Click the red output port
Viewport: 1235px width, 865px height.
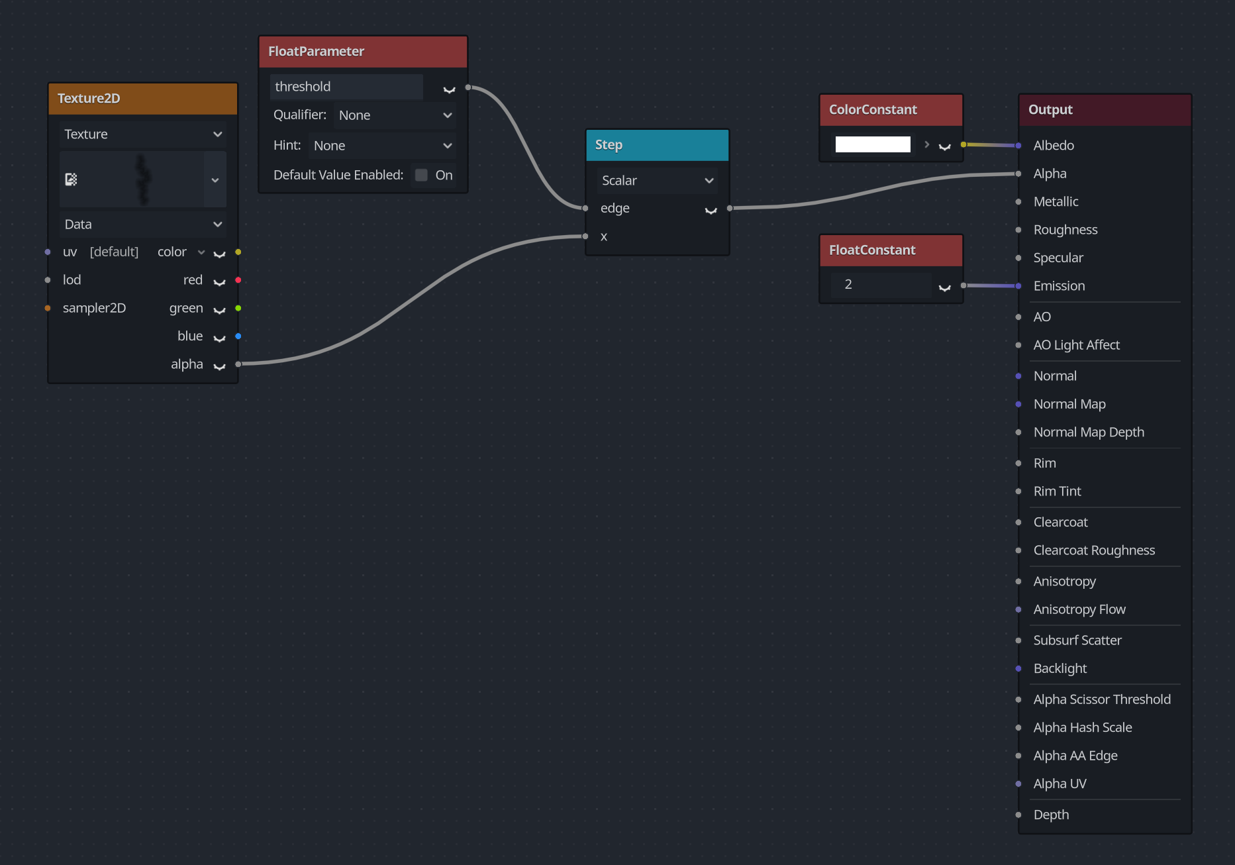[x=238, y=280]
